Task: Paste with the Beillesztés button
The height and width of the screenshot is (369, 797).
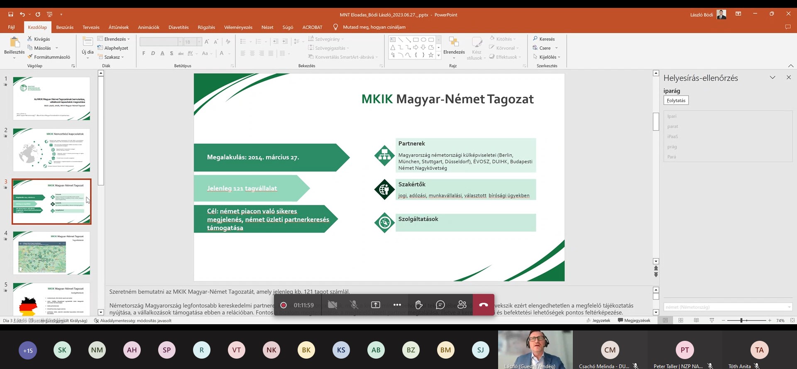Action: point(15,48)
